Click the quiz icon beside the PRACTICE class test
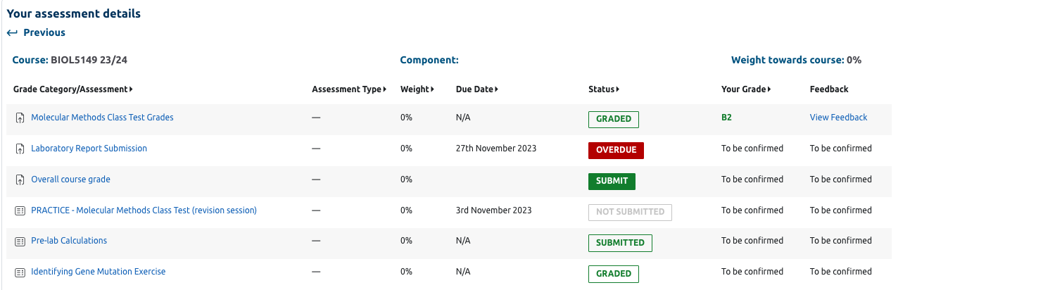1043x290 pixels. click(20, 210)
